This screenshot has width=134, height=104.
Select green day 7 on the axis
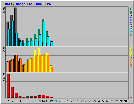coord(32,101)
